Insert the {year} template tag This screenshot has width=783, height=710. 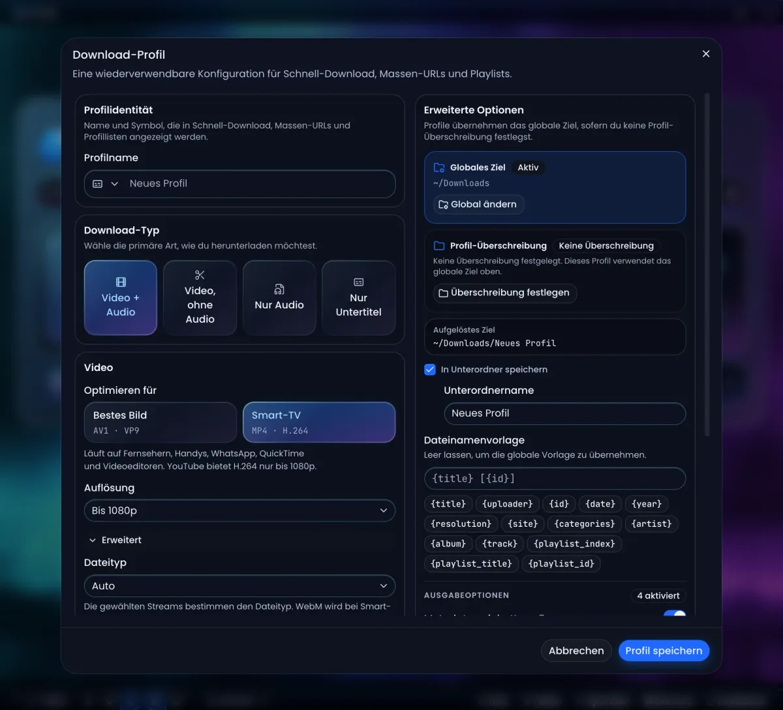point(647,504)
